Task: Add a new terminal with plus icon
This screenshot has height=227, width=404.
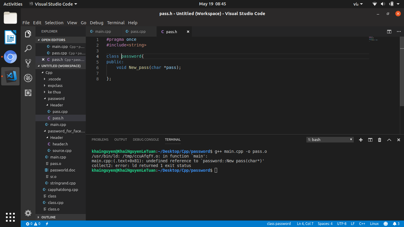Action: [361, 140]
